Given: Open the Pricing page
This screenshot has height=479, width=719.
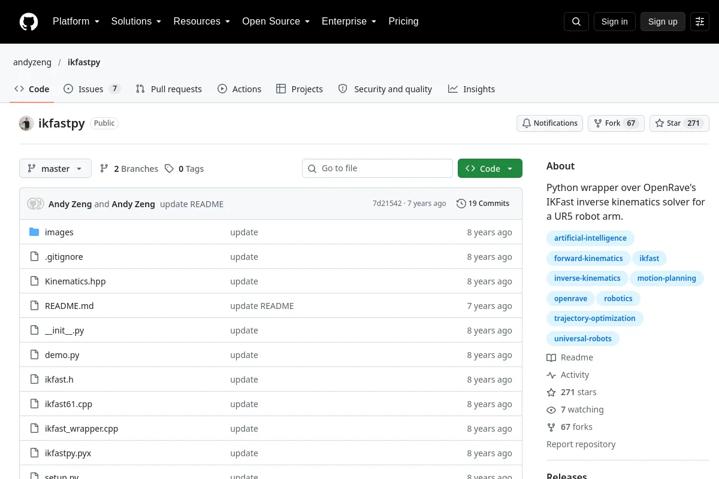Looking at the screenshot, I should click(x=403, y=22).
